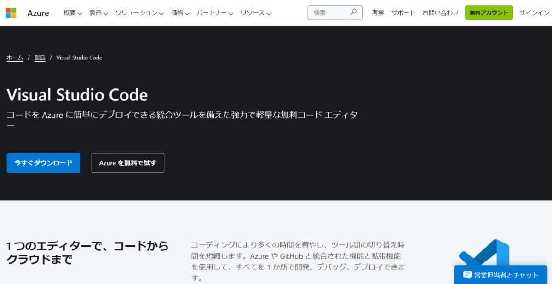The width and height of the screenshot is (552, 284).
Task: Click the 製品 breadcrumb link
Action: pyautogui.click(x=40, y=58)
